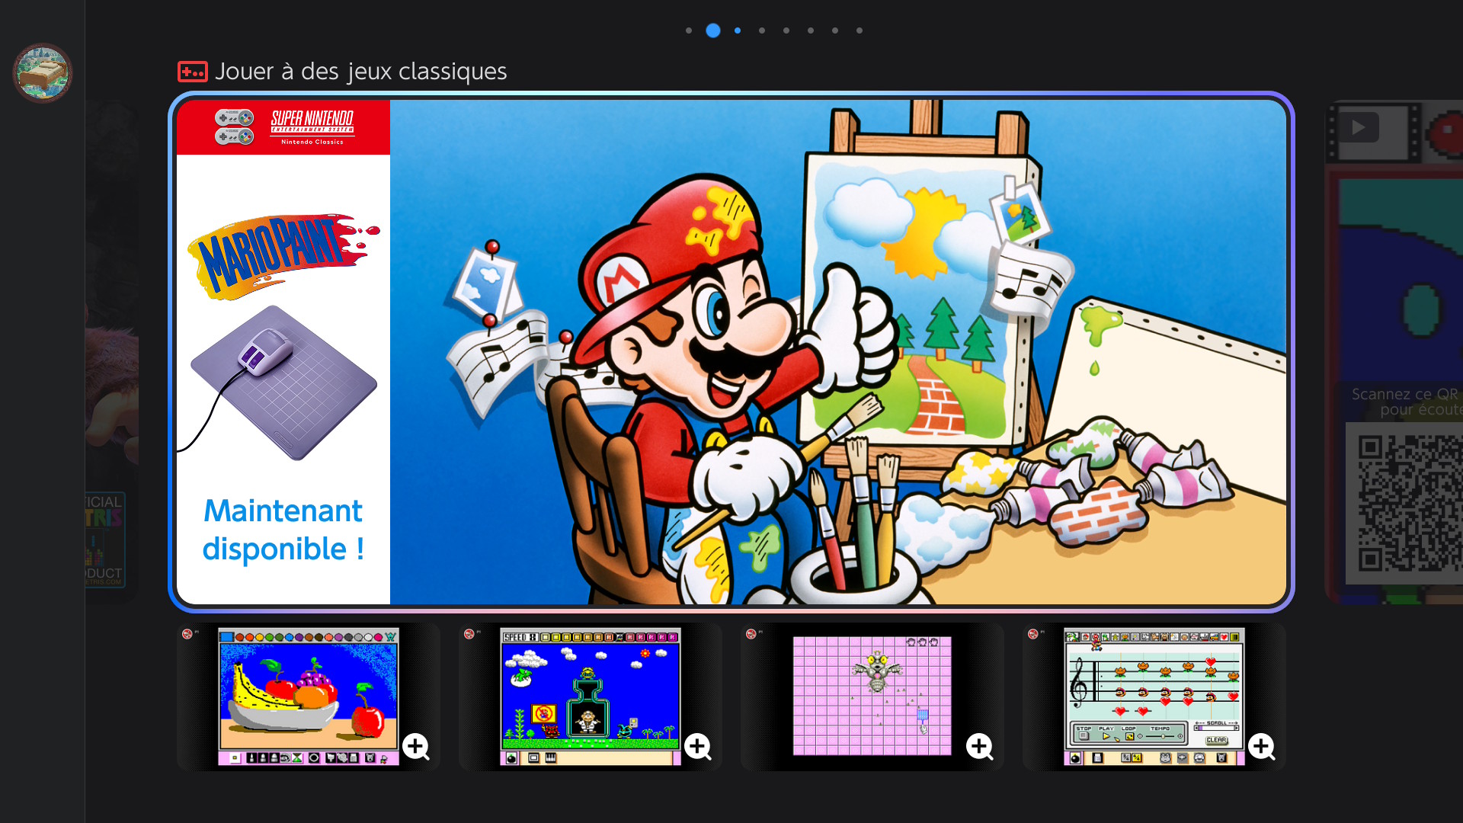
Task: Enlarge the animation screenshot with magnifier icon
Action: pos(698,746)
